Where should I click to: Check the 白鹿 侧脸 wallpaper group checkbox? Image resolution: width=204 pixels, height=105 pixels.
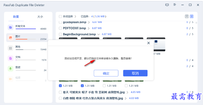60,98
